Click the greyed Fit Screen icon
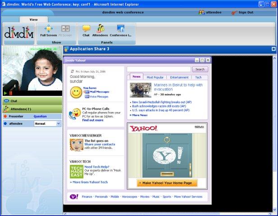This screenshot has height=216, width=278. 65,28
